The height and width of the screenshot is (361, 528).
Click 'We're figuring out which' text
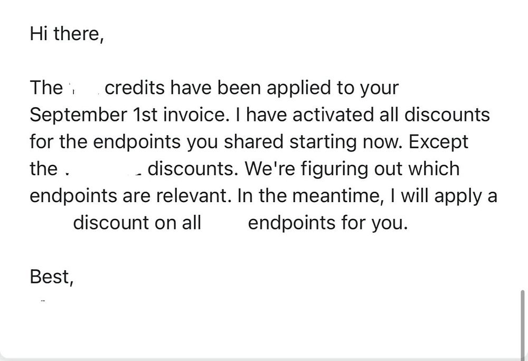(352, 169)
